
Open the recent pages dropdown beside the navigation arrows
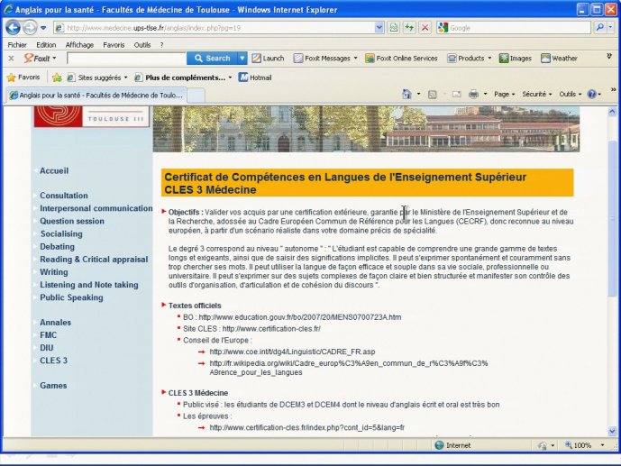[x=43, y=28]
